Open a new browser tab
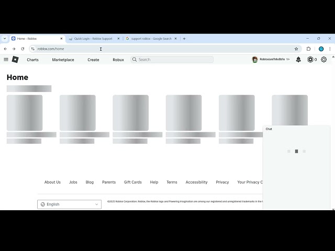The height and width of the screenshot is (251, 335). [x=184, y=39]
